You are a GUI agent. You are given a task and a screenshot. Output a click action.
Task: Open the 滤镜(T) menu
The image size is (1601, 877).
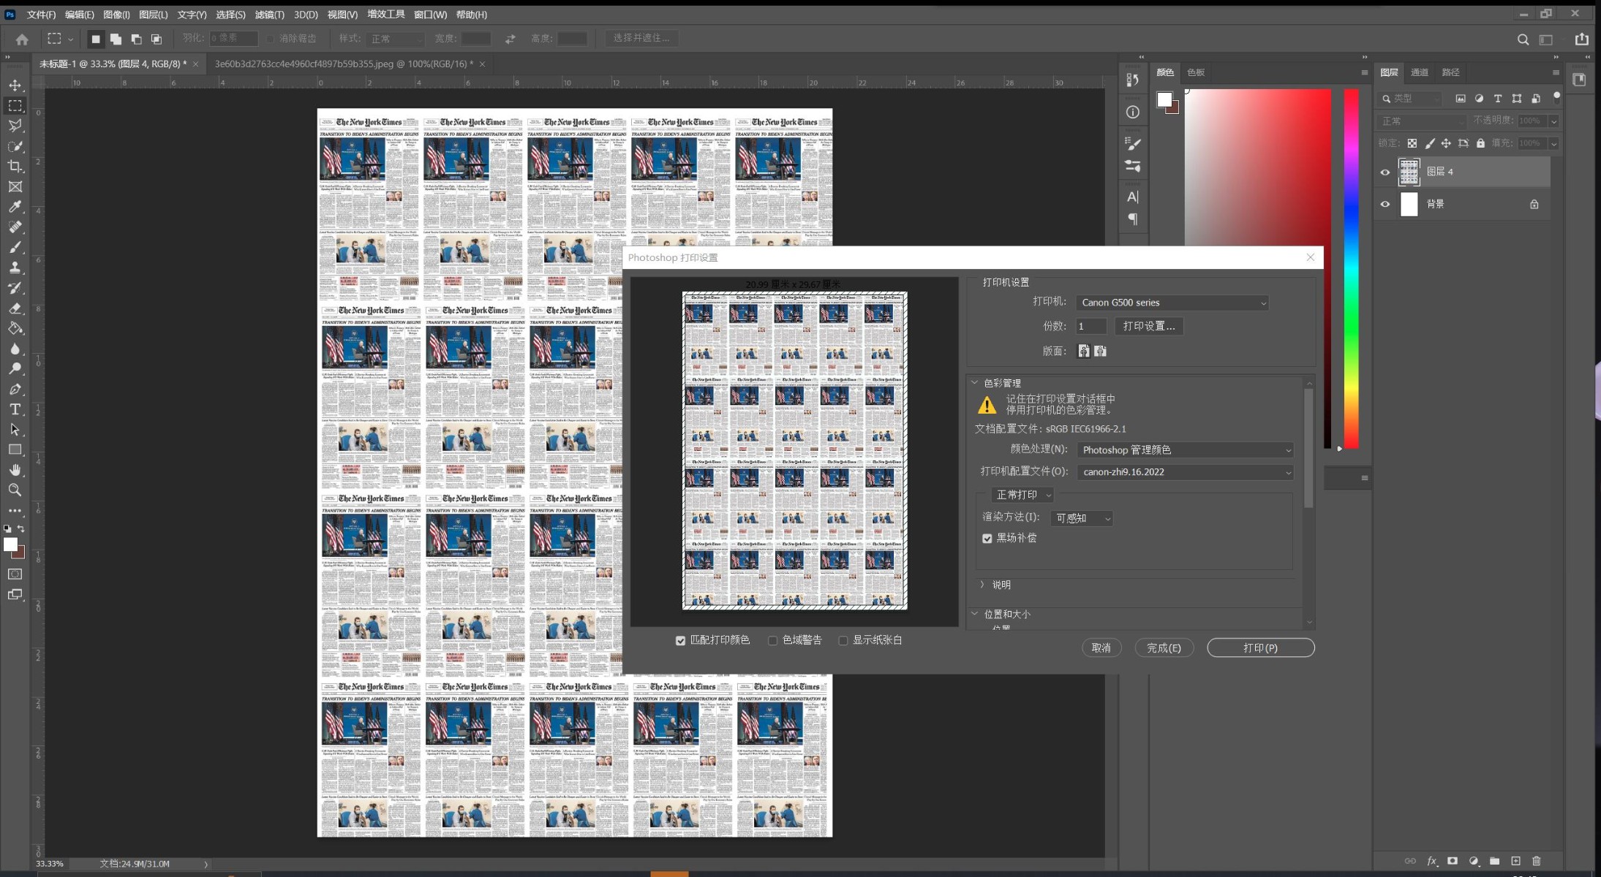click(269, 15)
